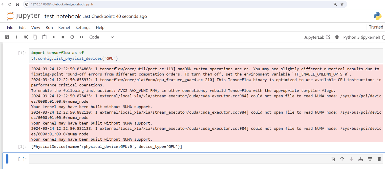Click the Python logo icon
The height and width of the screenshot is (169, 385).
tap(378, 16)
